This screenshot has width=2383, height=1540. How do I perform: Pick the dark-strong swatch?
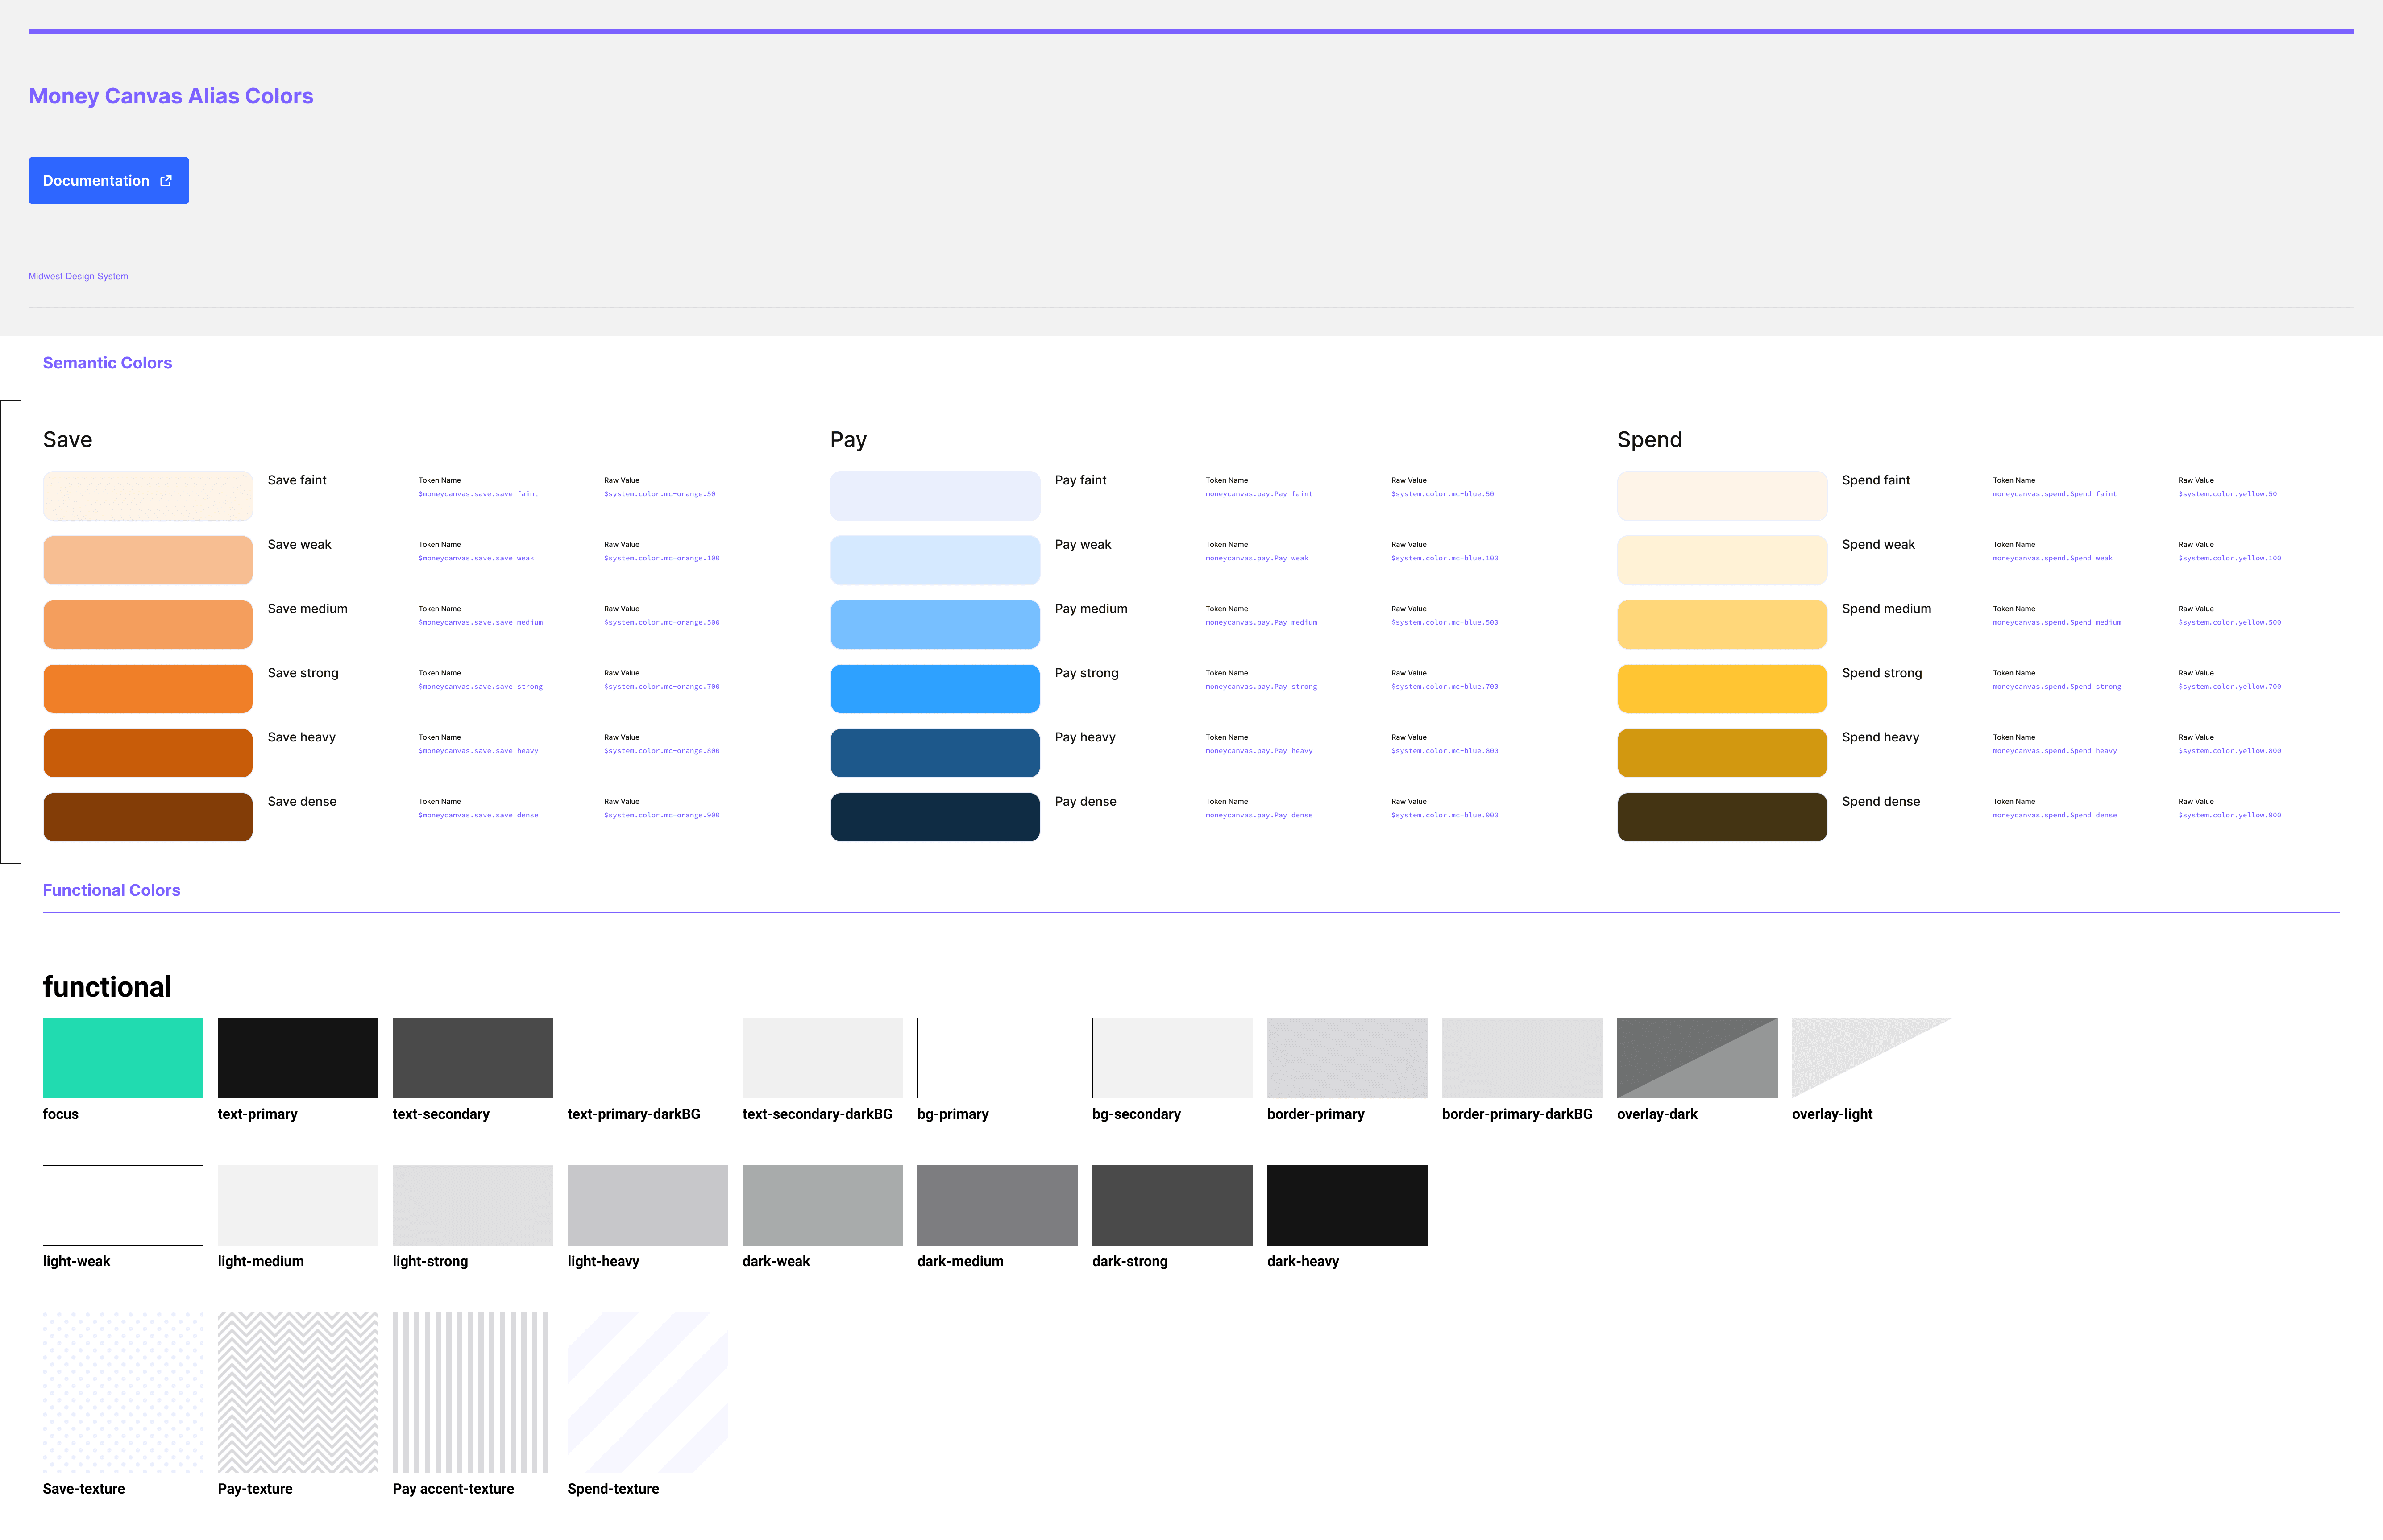tap(1173, 1205)
